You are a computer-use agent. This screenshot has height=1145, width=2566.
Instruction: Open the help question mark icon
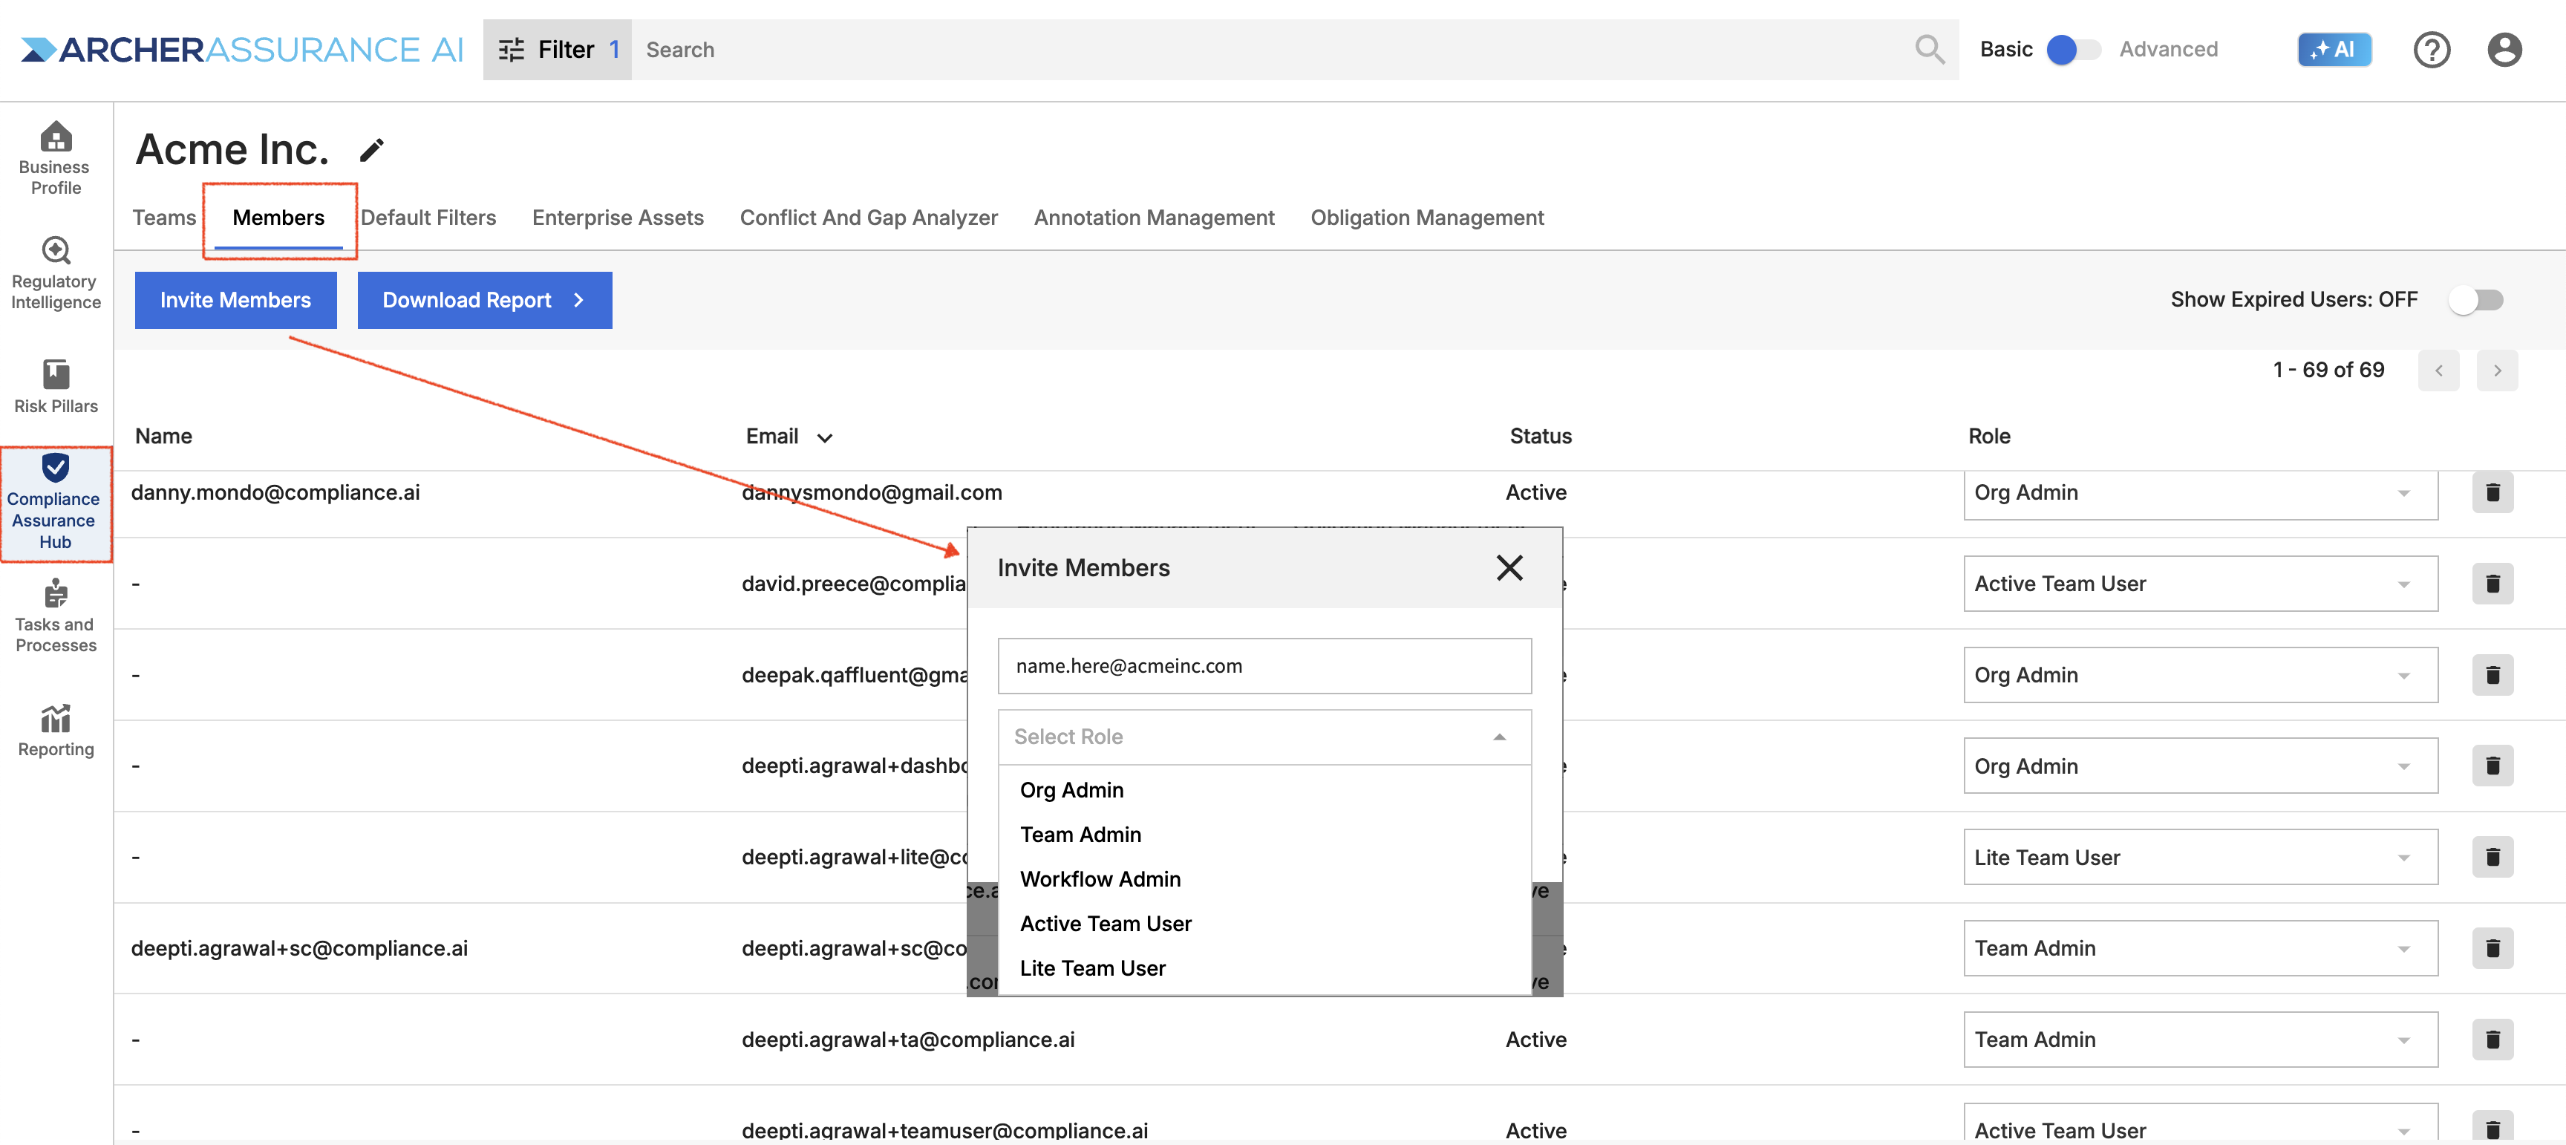click(2431, 50)
